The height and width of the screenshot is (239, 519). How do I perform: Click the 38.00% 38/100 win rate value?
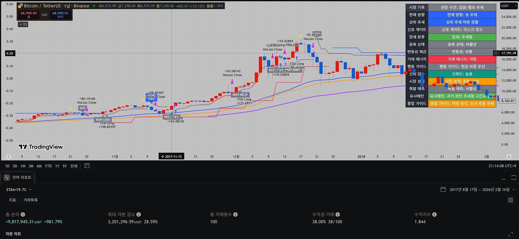327,222
